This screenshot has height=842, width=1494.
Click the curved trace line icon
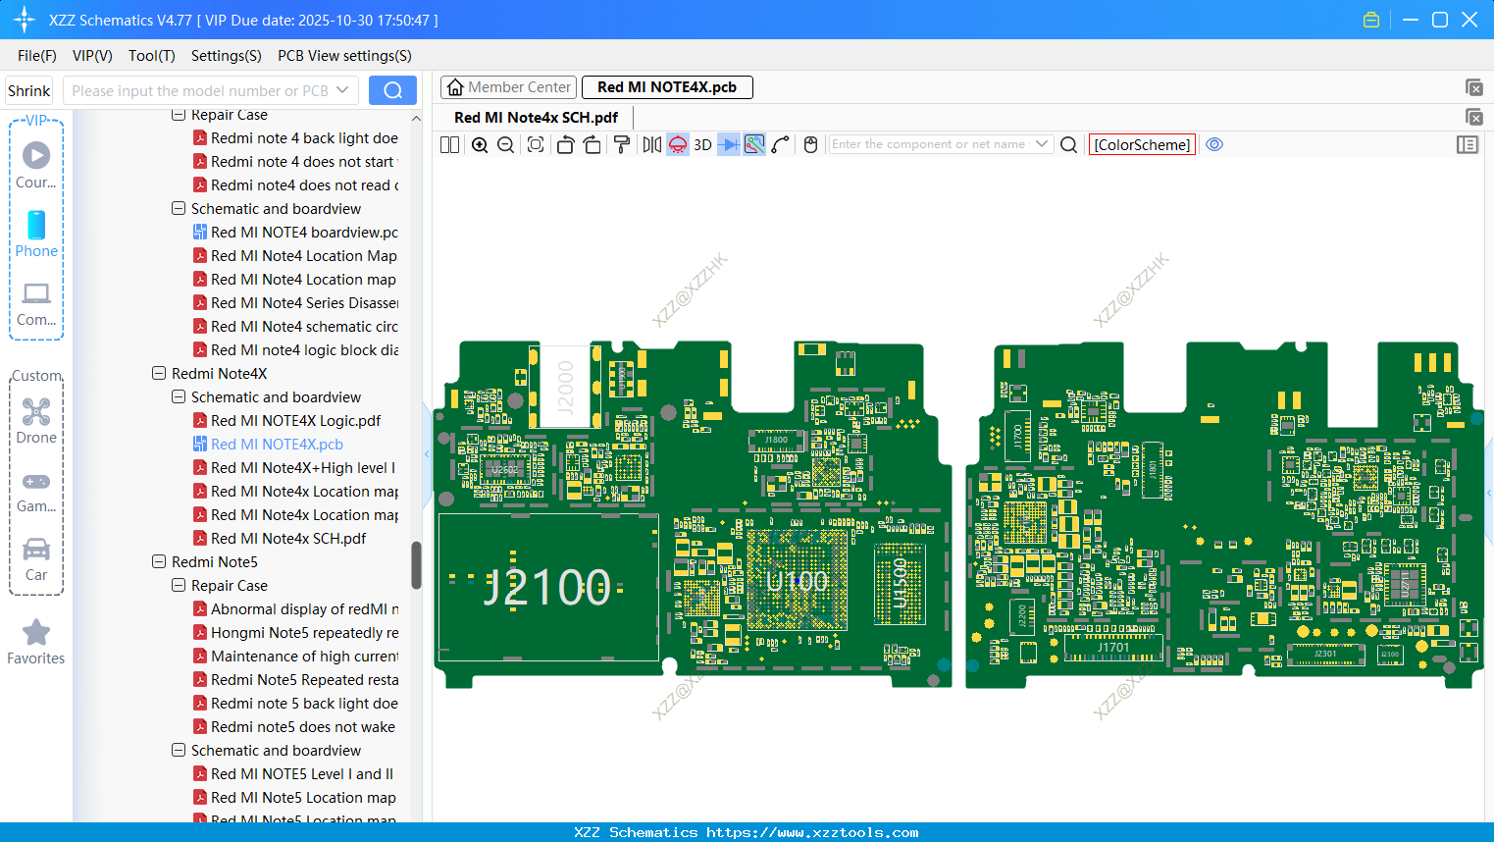click(x=781, y=145)
